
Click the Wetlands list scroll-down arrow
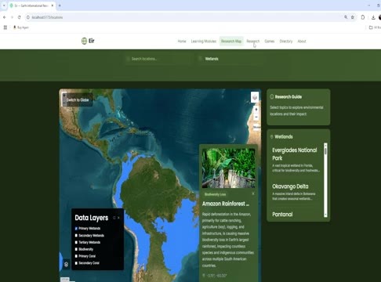click(x=325, y=215)
